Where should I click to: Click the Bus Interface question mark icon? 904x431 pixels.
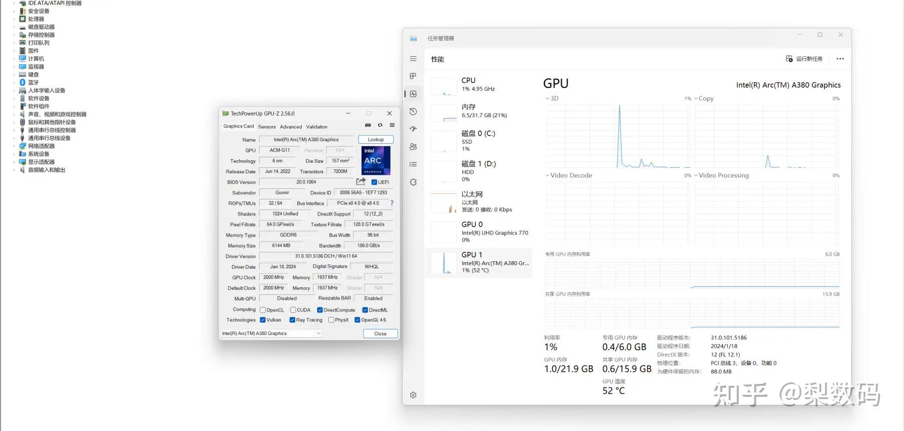point(392,203)
